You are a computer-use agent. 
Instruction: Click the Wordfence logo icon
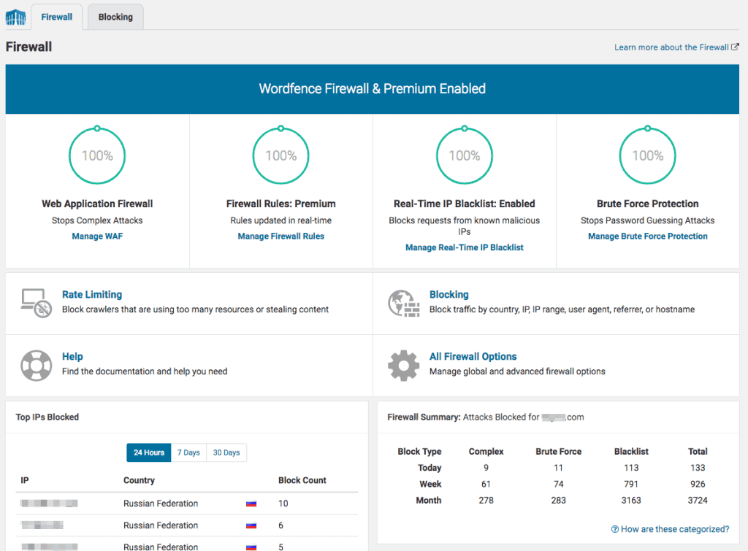pyautogui.click(x=15, y=18)
